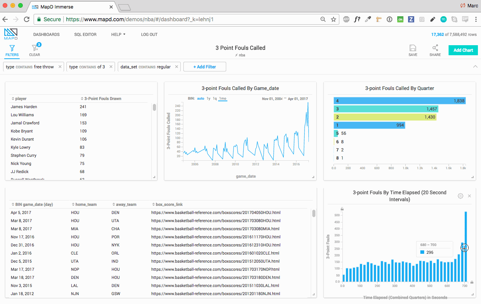
Task: Select the quarter 2 bar with 1,430
Action: [385, 117]
